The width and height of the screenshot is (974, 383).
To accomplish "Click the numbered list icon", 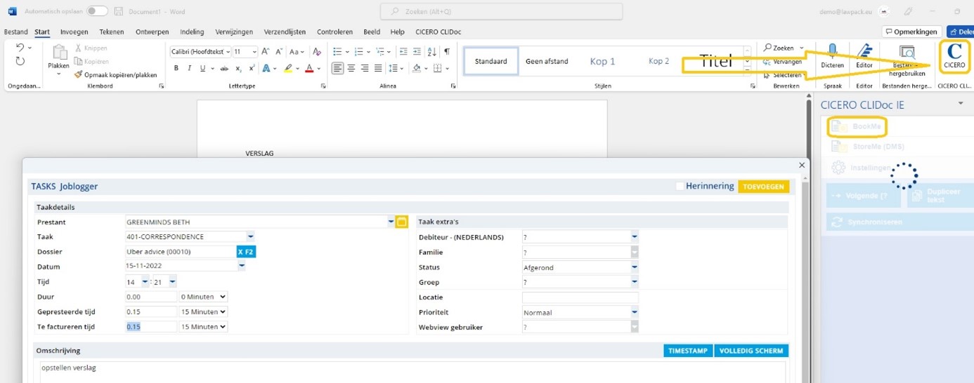I will (359, 51).
